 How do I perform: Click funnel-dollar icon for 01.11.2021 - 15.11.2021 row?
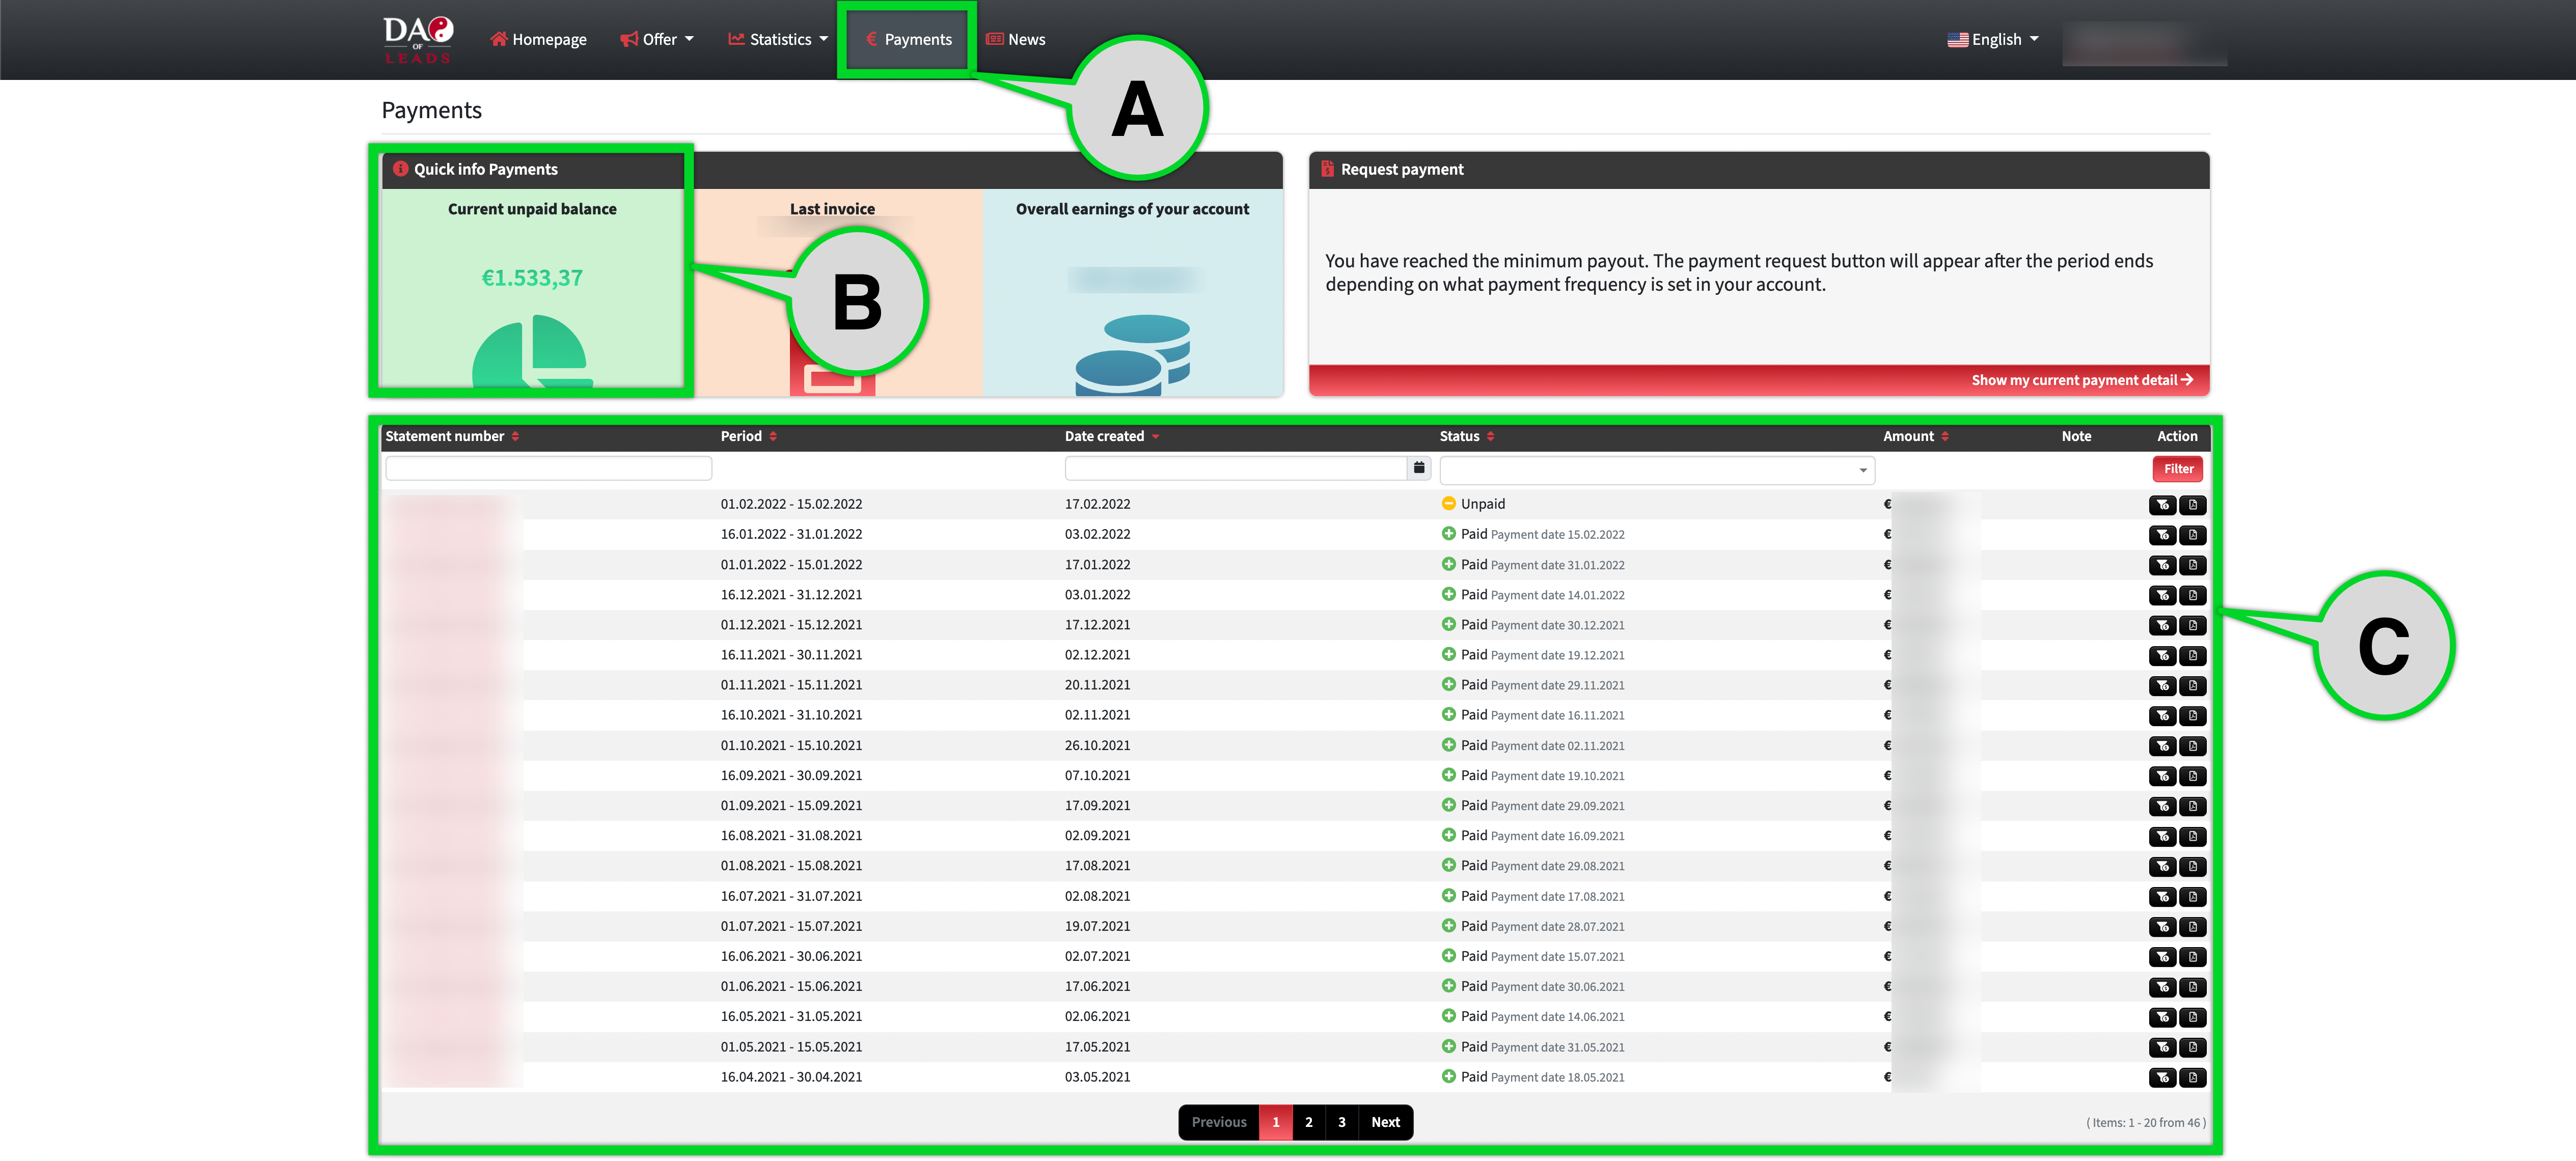tap(2162, 686)
